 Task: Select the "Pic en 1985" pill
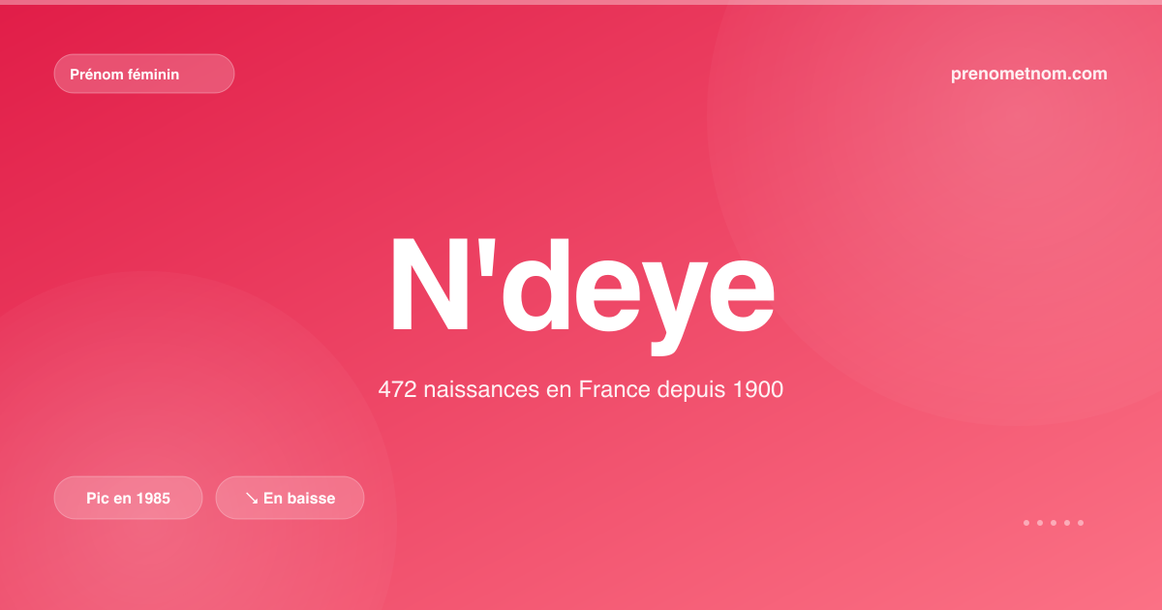(128, 498)
